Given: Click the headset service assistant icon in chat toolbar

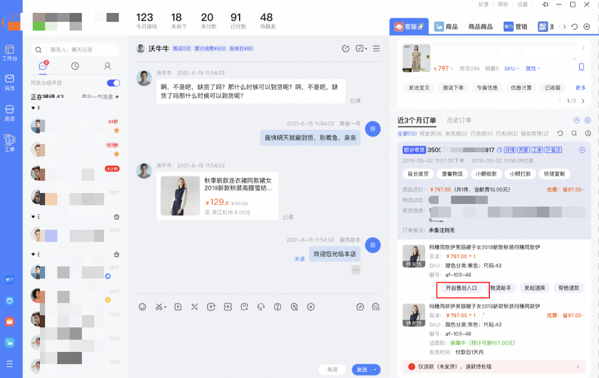Looking at the screenshot, I should 262,307.
